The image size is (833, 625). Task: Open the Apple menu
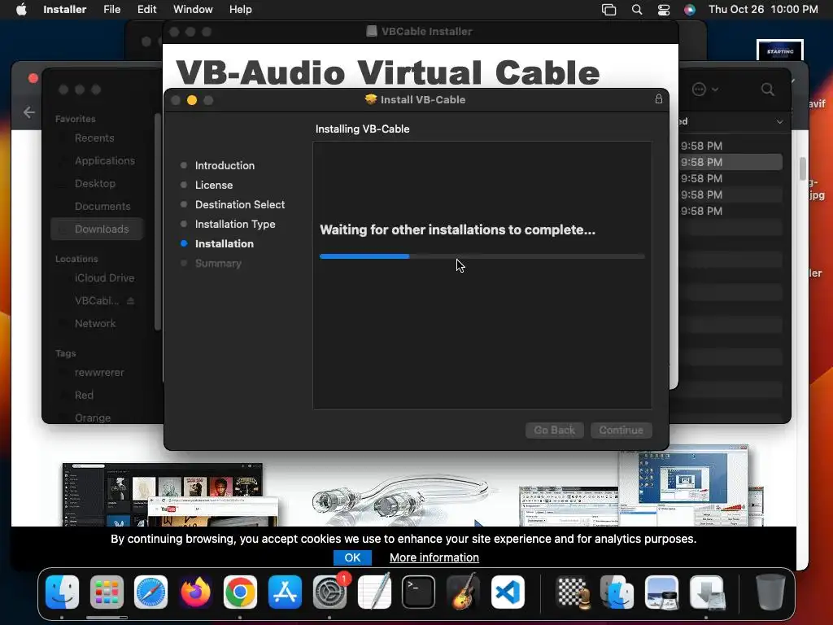(x=21, y=9)
